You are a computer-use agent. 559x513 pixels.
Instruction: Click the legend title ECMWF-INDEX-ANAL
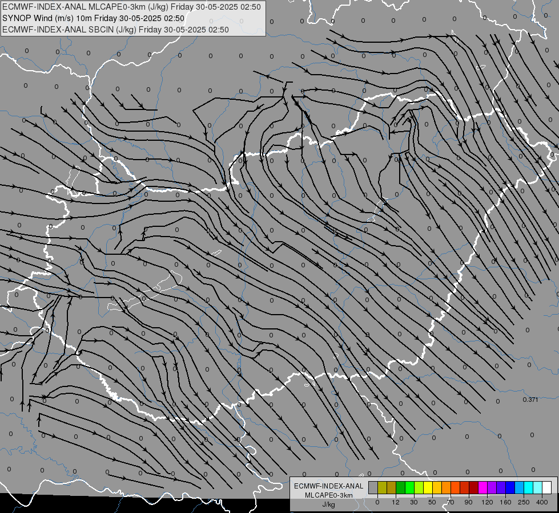[x=329, y=486]
